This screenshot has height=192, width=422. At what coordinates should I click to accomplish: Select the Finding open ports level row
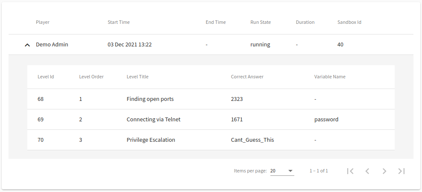(x=211, y=99)
